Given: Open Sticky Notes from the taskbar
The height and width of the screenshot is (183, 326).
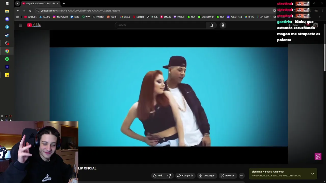Looking at the screenshot, I should click(7, 75).
